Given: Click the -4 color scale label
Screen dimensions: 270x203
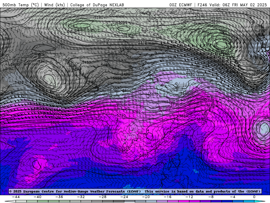Looking at the screenshot, I should [233, 197].
